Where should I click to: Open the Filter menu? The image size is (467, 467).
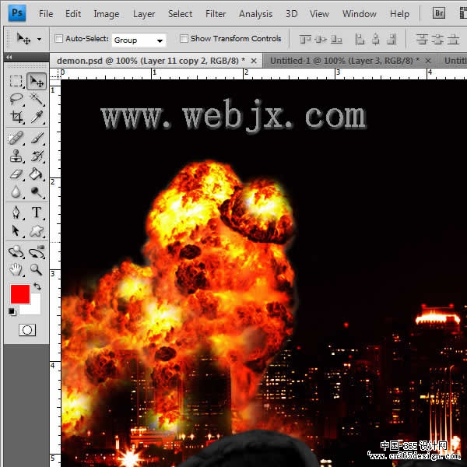coord(216,14)
